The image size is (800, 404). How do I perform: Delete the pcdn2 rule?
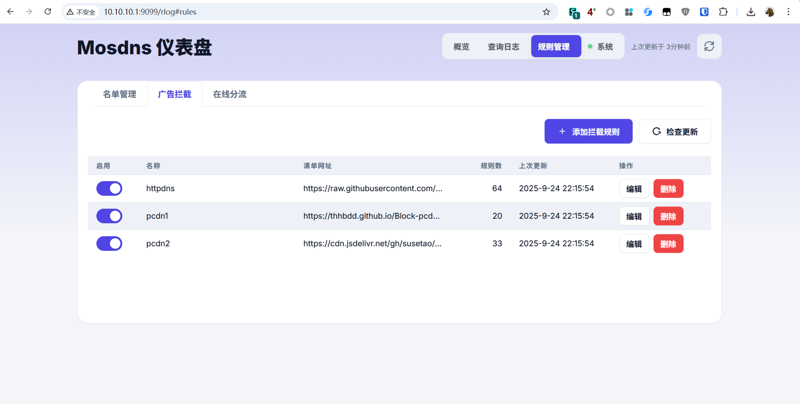(x=668, y=243)
